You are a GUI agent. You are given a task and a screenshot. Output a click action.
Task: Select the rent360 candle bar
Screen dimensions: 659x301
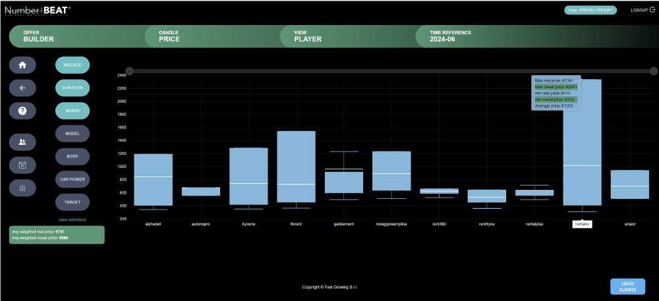(x=439, y=191)
